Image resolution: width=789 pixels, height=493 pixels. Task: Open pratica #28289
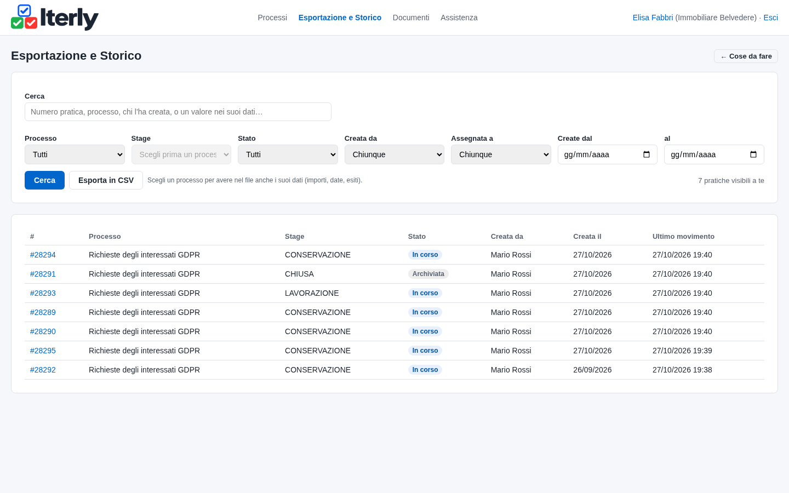[43, 312]
